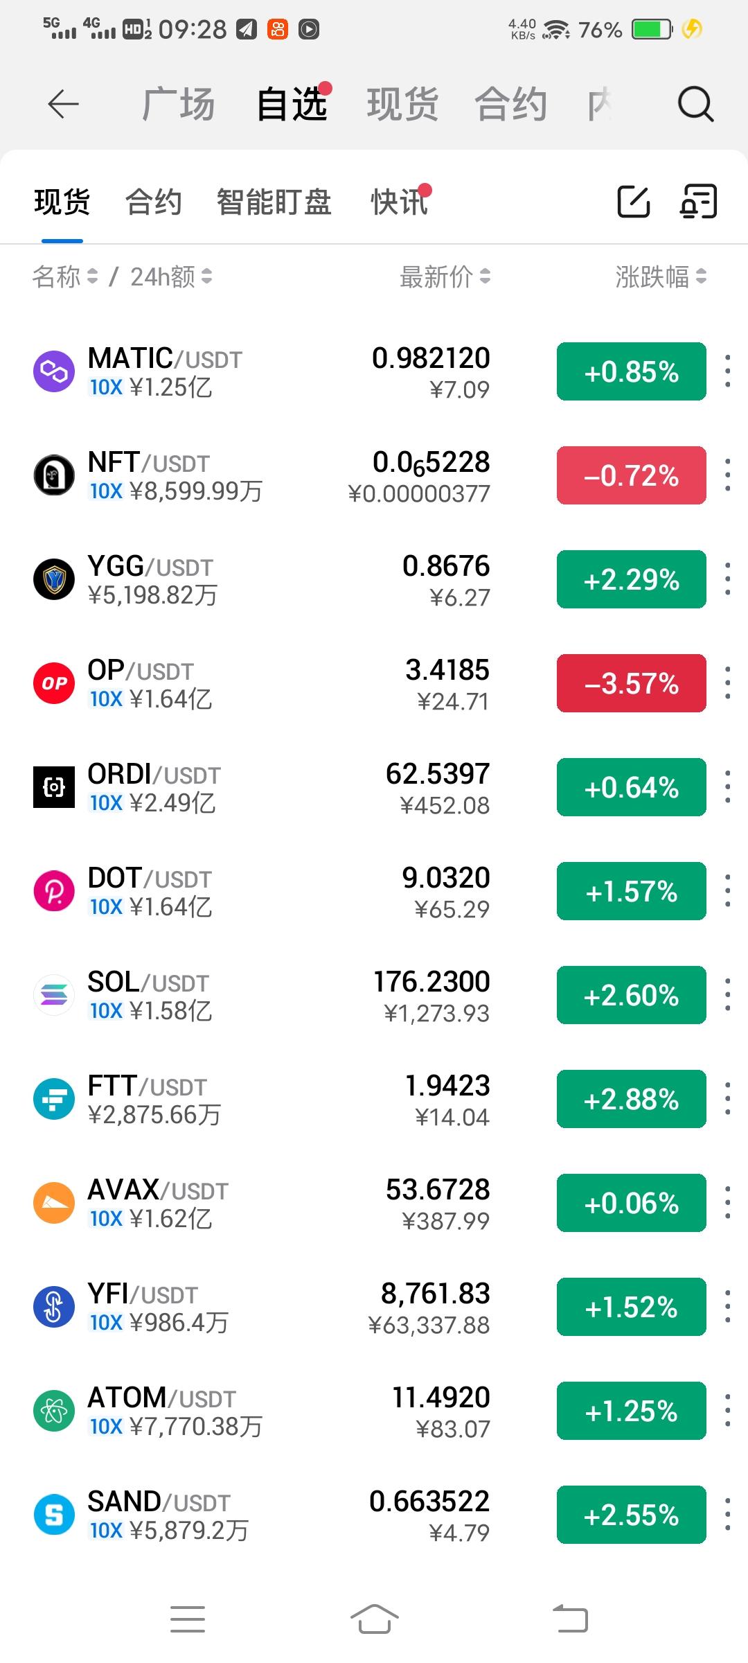Open the list layout settings icon
The width and height of the screenshot is (748, 1663).
click(697, 202)
